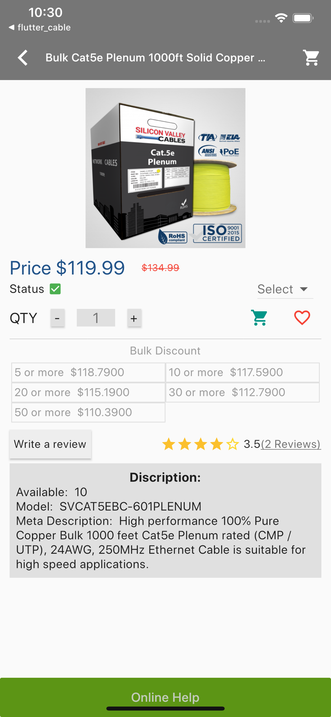View the Cat5e Plenum product image

pos(165,168)
